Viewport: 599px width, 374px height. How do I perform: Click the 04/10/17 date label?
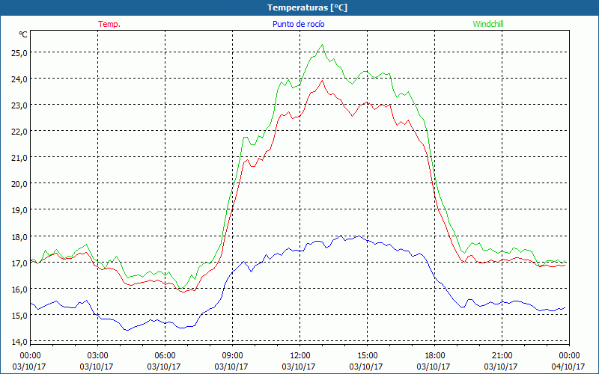click(568, 367)
